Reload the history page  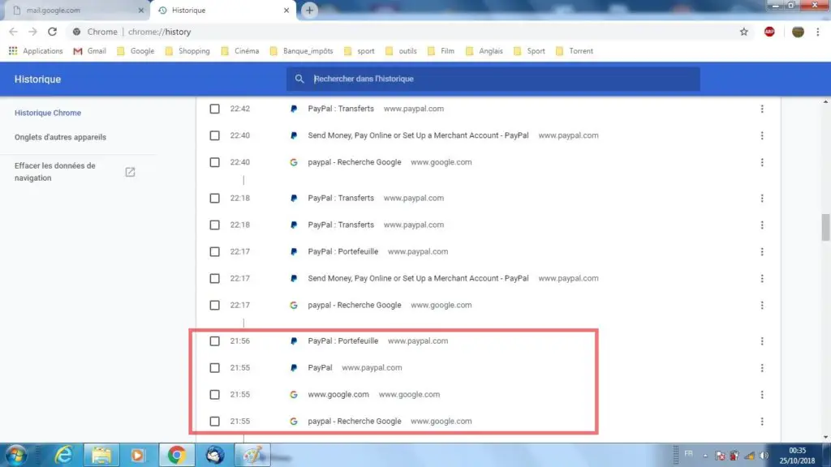click(x=52, y=32)
